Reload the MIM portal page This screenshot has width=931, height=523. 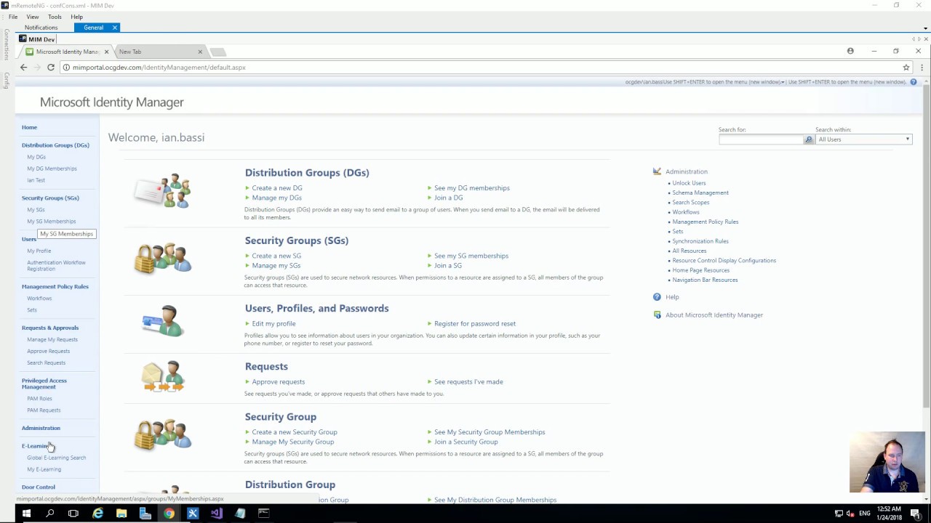click(51, 68)
